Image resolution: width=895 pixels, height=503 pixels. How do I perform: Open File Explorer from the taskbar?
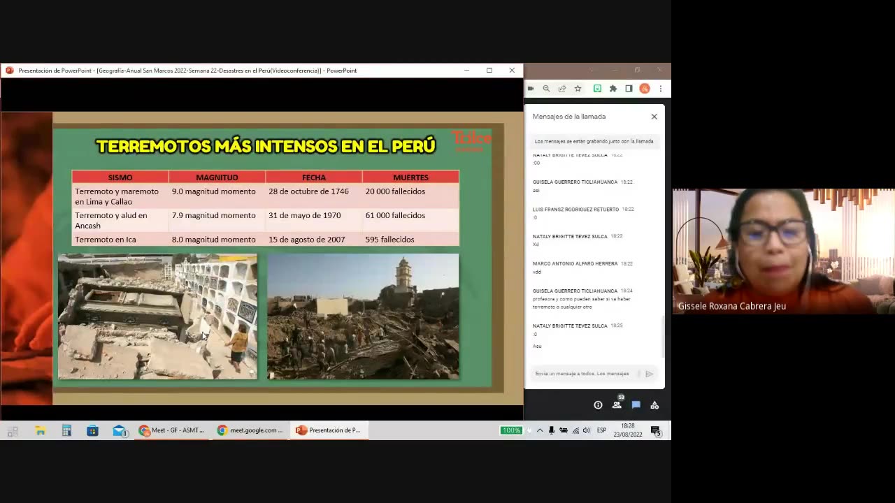(x=41, y=430)
